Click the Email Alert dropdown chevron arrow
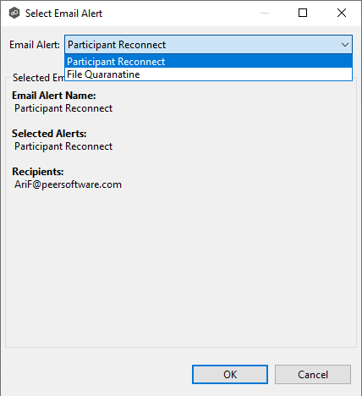Screen dimensions: 362x396 coord(345,45)
